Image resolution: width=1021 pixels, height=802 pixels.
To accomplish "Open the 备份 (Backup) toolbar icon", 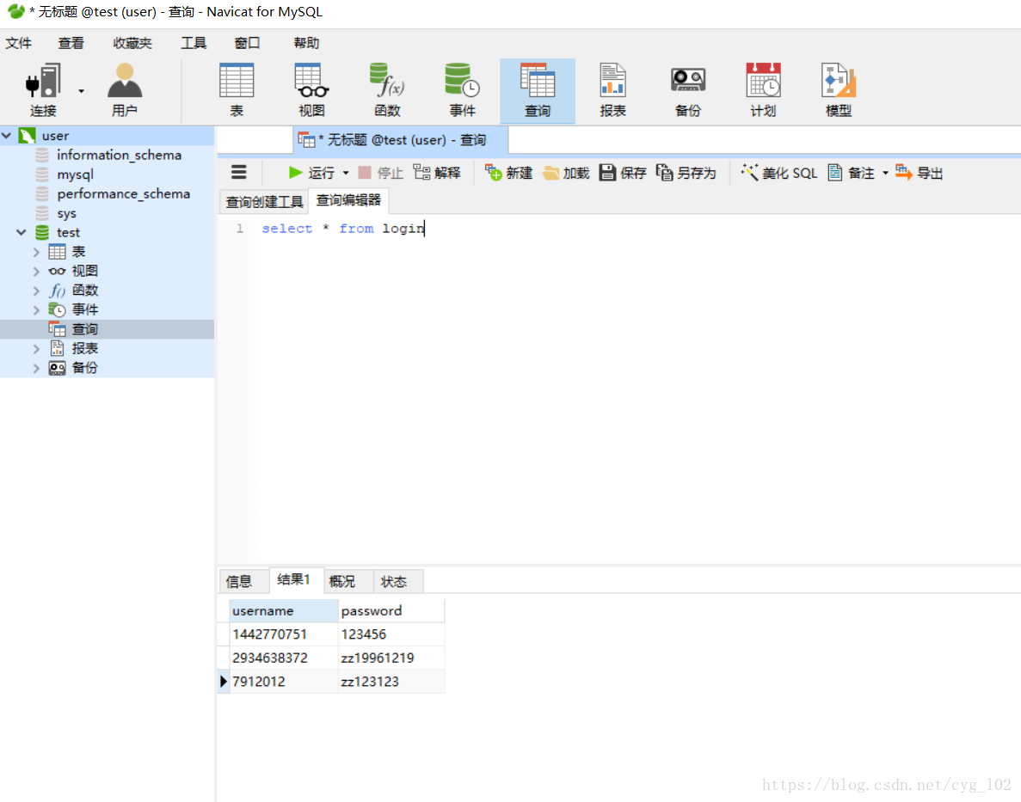I will [x=688, y=90].
